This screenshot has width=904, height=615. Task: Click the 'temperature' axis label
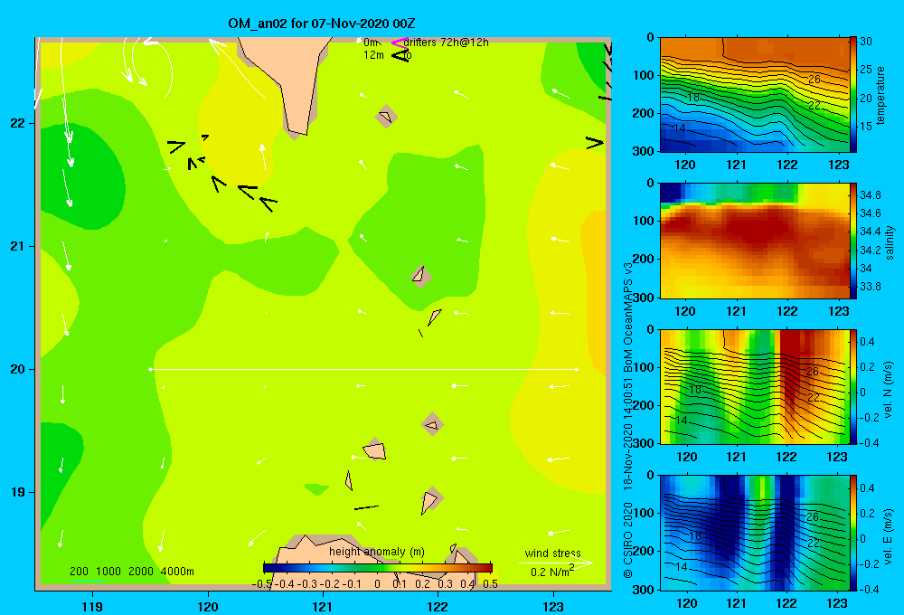880,95
